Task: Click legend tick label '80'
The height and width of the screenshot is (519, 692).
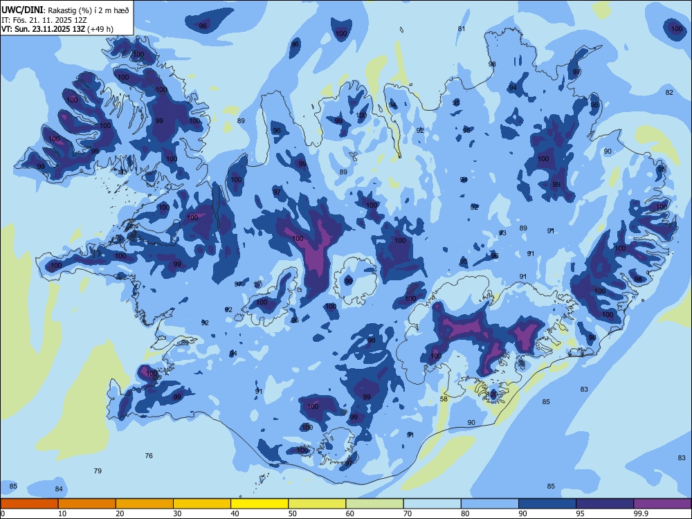Action: click(465, 513)
